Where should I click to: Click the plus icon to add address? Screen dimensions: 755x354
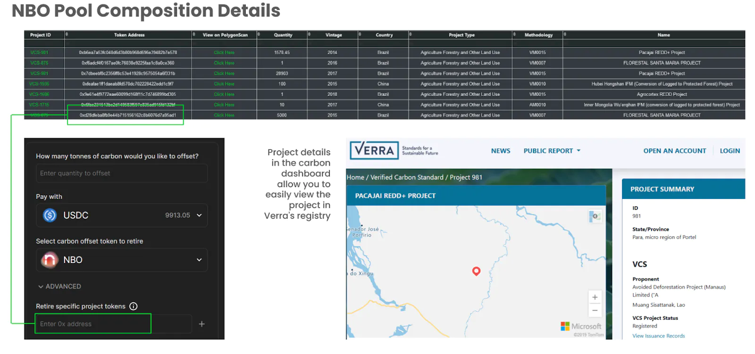(201, 324)
